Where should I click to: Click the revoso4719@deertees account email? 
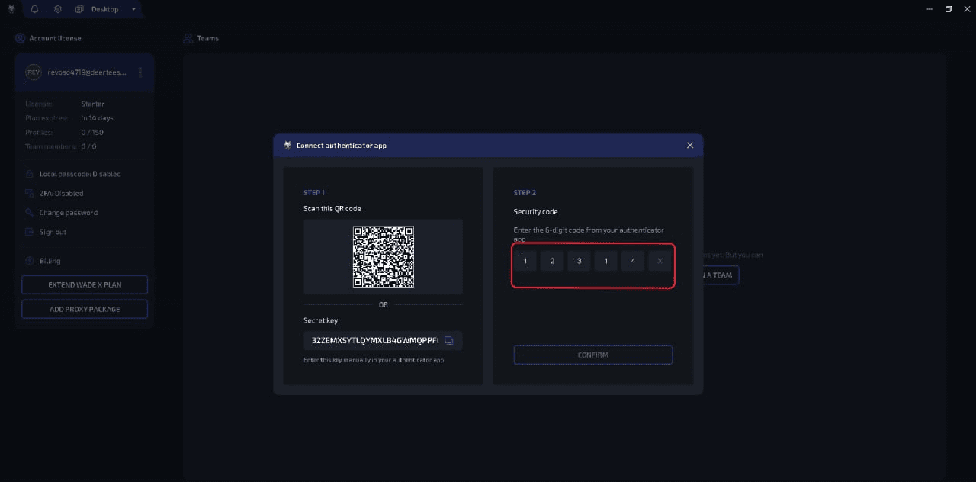pyautogui.click(x=86, y=72)
